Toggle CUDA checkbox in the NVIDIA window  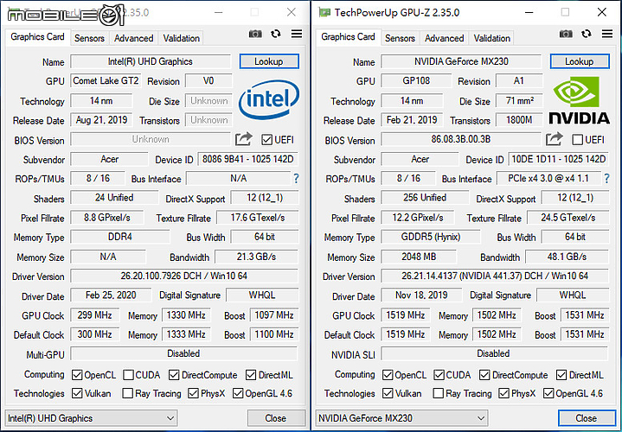tap(439, 375)
